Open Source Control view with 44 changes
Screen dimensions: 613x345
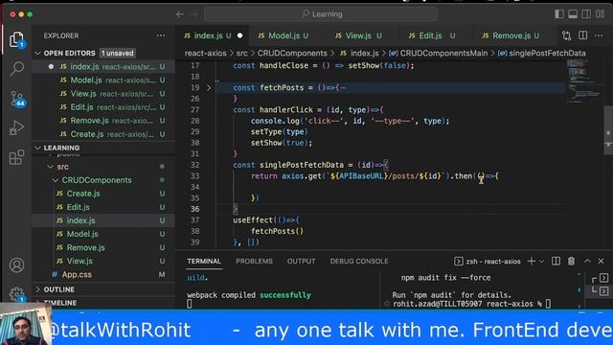pos(17,99)
